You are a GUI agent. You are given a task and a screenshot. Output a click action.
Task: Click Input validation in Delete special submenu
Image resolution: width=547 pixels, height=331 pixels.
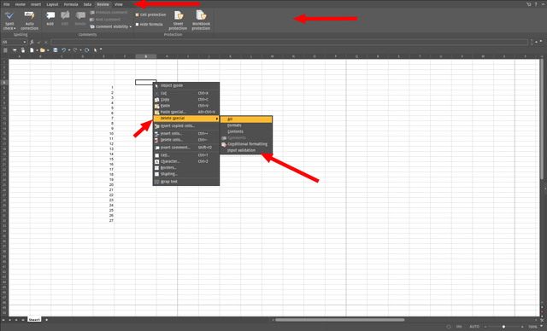246,150
